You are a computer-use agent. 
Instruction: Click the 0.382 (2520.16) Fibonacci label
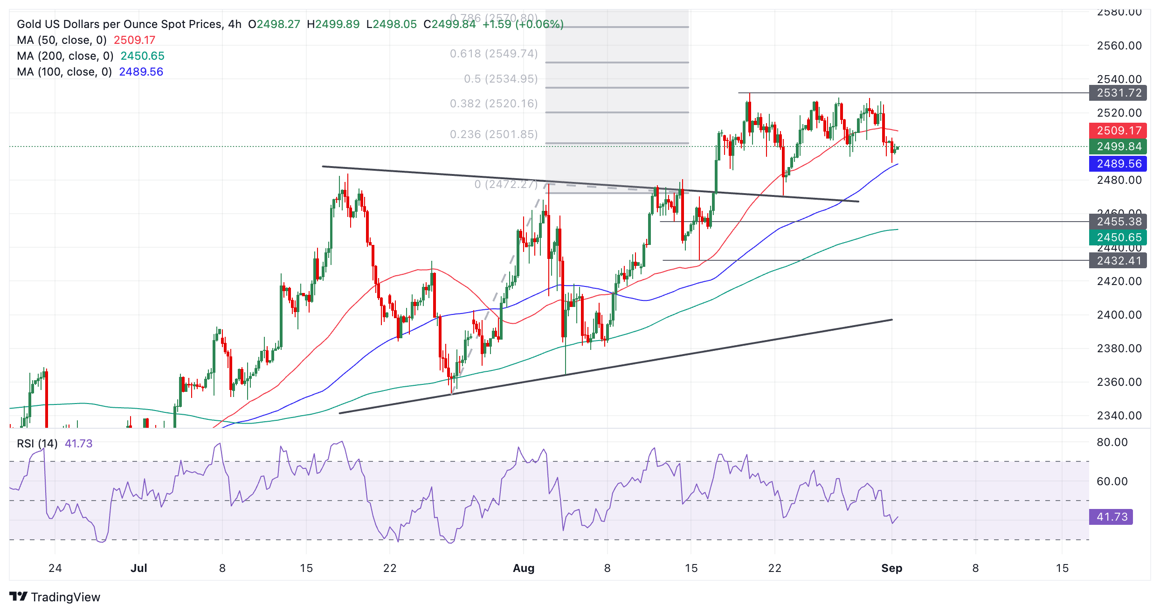[493, 104]
